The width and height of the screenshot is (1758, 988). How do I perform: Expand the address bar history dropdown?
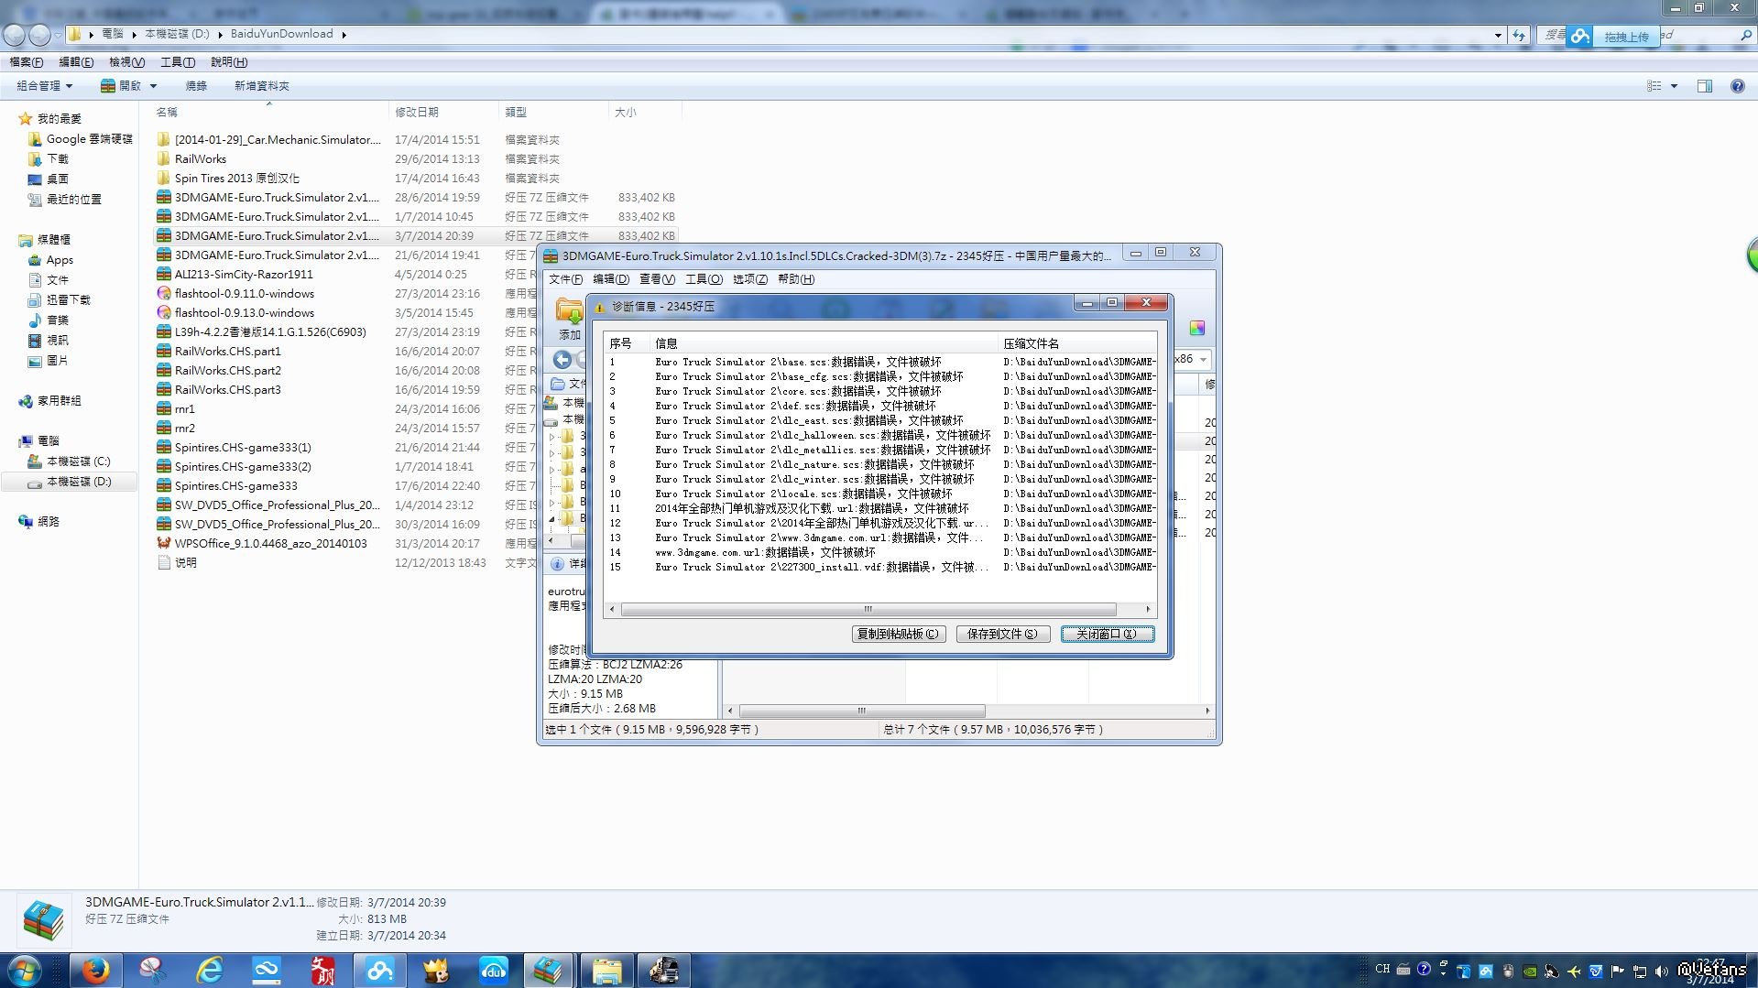click(1498, 35)
